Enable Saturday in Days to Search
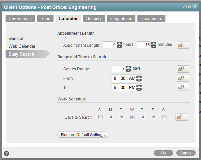This screenshot has height=160, width=201. (164, 117)
